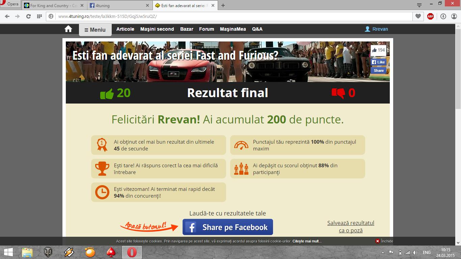The height and width of the screenshot is (259, 461).
Task: Open the clock showing 10:15
Action: 445,252
